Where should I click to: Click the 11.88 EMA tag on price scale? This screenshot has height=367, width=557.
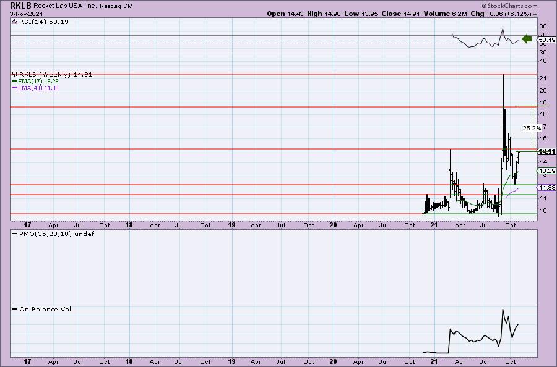coord(547,188)
